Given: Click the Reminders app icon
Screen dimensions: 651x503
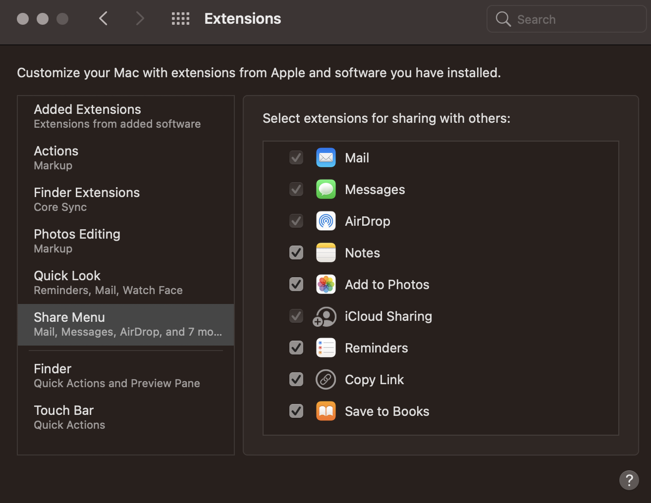Looking at the screenshot, I should (326, 348).
